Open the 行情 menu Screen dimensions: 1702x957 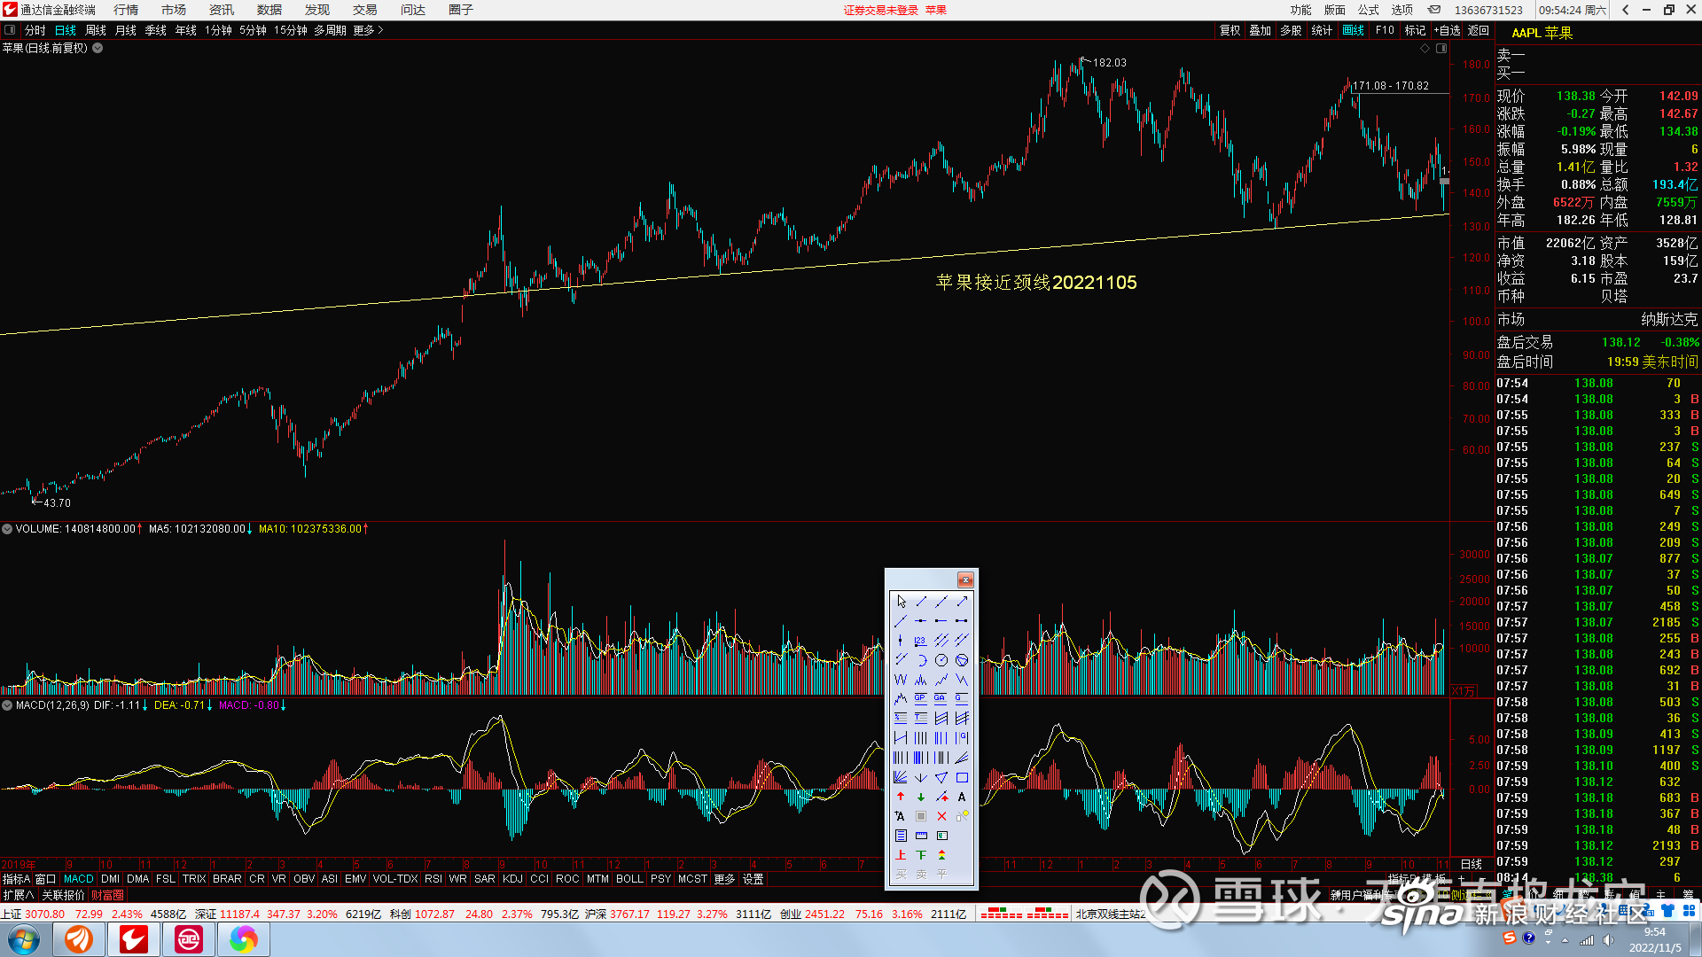126,10
